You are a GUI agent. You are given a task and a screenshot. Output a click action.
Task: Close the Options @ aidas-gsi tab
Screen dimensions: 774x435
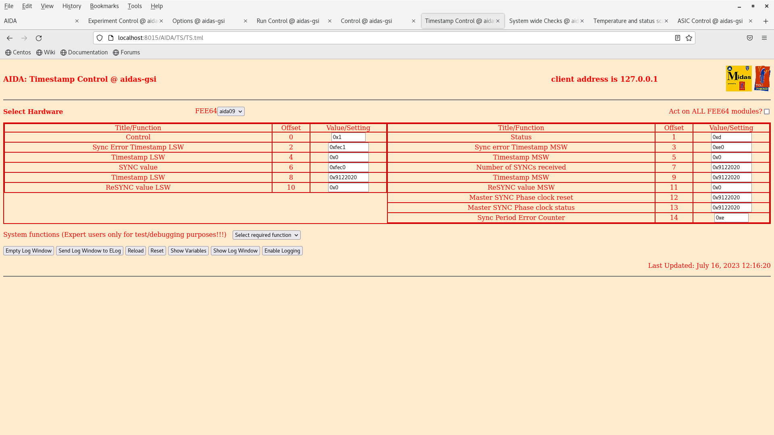tap(245, 21)
